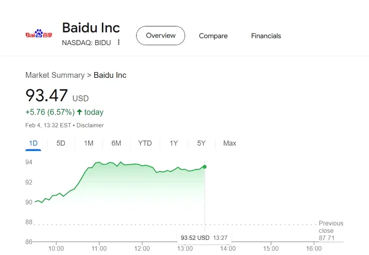Open the three-dot more options menu

[x=119, y=42]
